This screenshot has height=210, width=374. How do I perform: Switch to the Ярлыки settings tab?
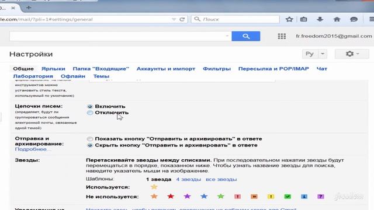(53, 69)
